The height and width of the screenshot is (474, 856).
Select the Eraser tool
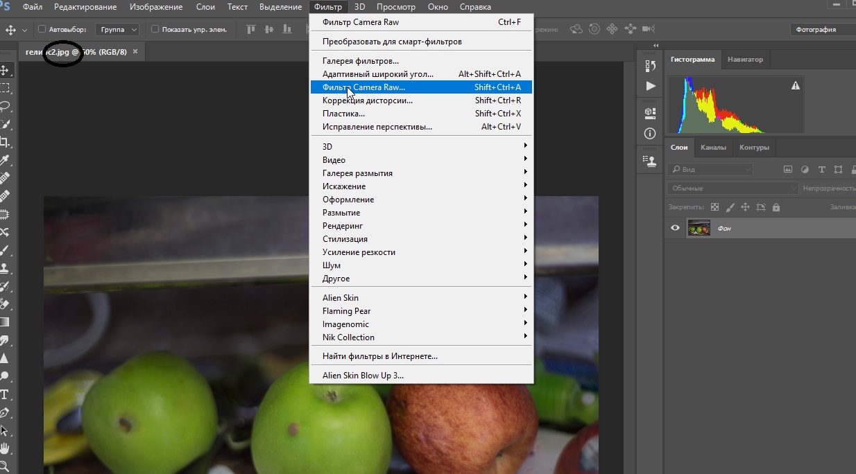point(4,304)
